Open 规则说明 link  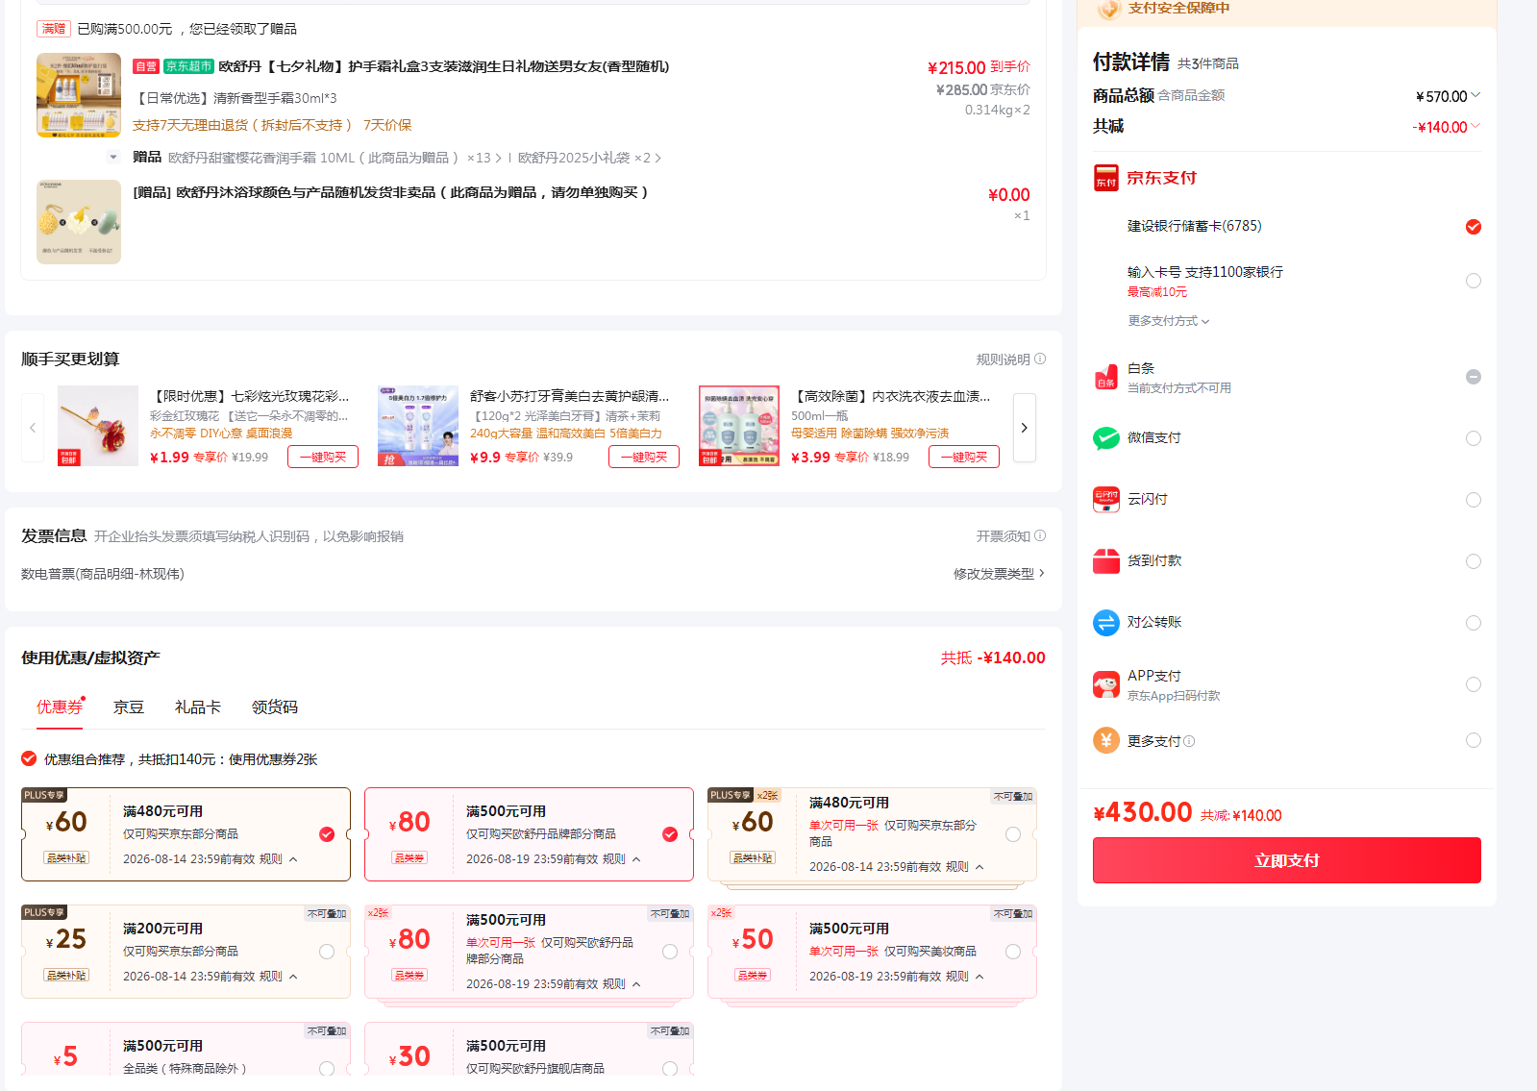point(1003,360)
